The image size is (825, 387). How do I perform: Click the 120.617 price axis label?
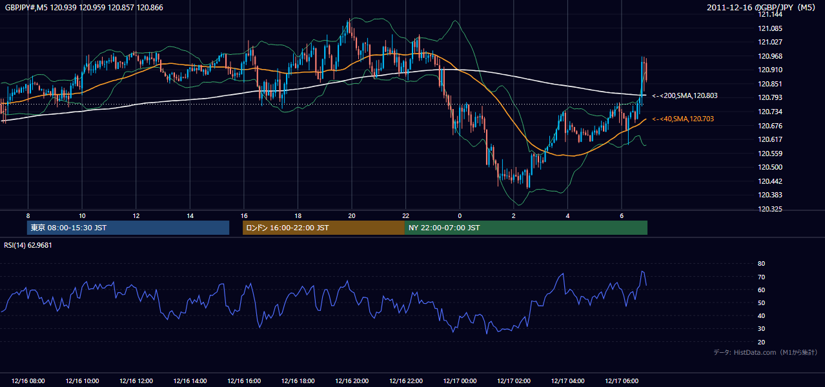769,139
